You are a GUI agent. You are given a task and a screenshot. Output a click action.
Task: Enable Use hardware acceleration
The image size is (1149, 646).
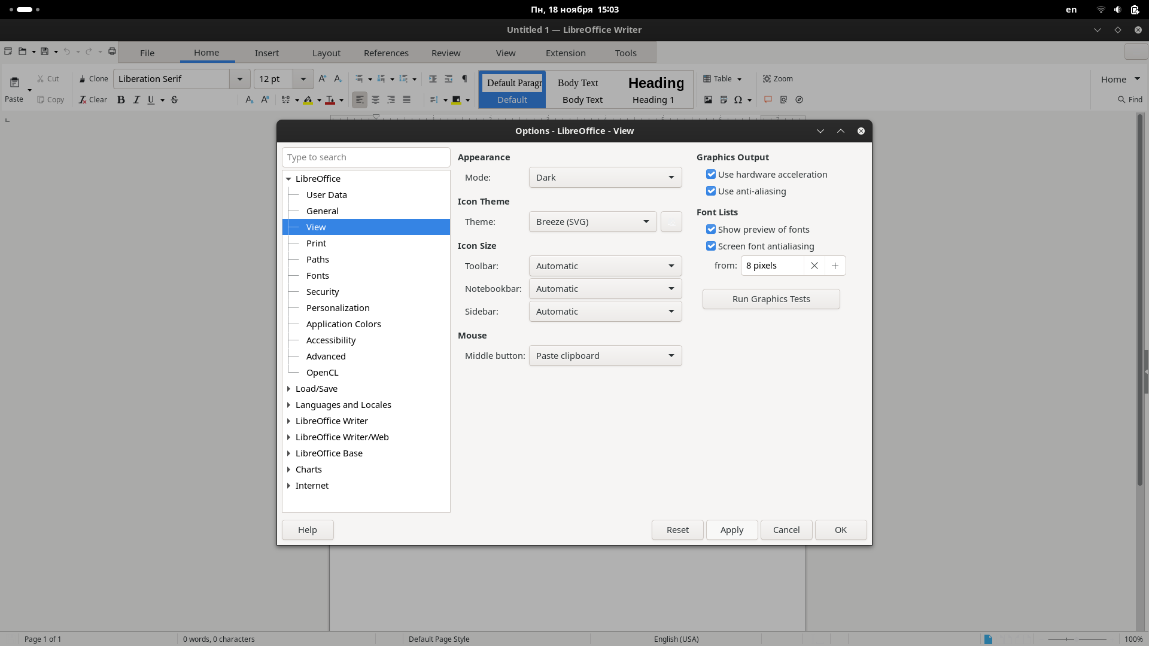point(711,174)
